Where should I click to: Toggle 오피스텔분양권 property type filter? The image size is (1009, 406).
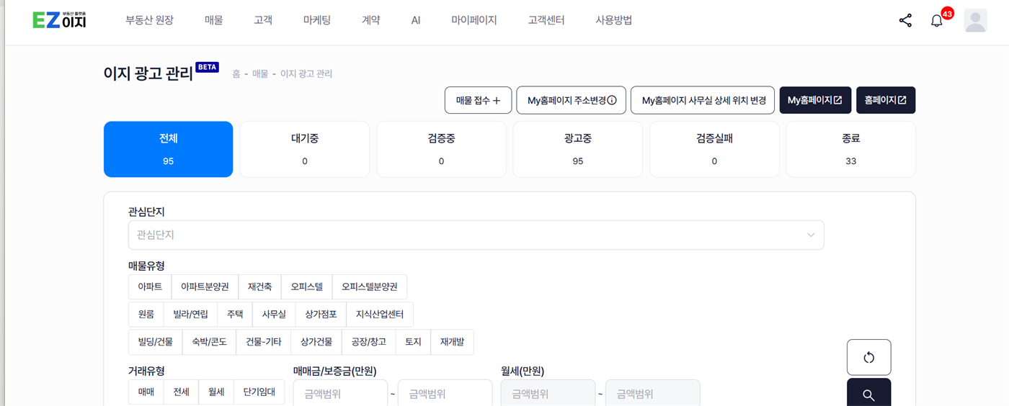pos(370,287)
